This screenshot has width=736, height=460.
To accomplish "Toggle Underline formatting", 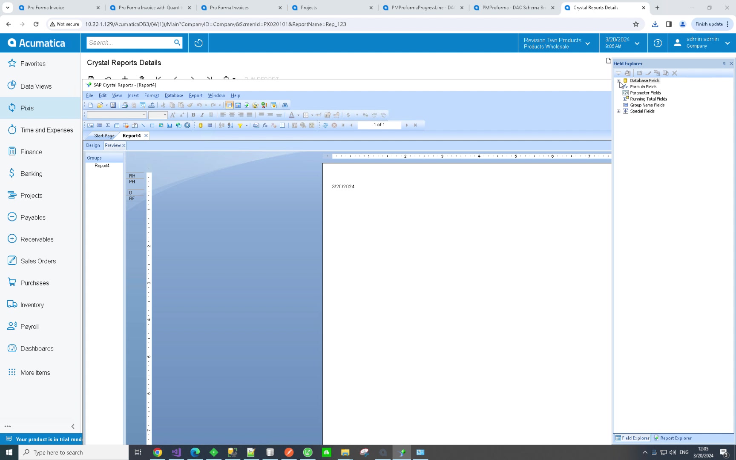I will [x=211, y=115].
